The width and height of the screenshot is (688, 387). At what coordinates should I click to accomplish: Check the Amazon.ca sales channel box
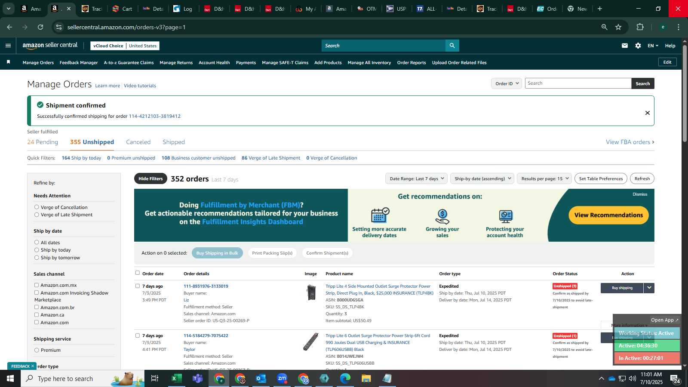[x=37, y=314]
